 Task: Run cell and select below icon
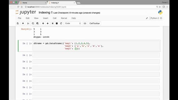(x=53, y=23)
